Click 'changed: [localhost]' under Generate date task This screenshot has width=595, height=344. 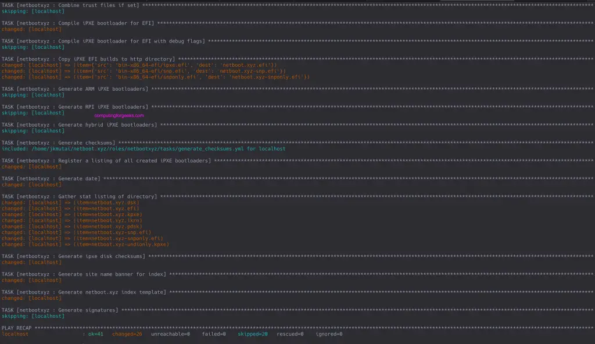(31, 185)
